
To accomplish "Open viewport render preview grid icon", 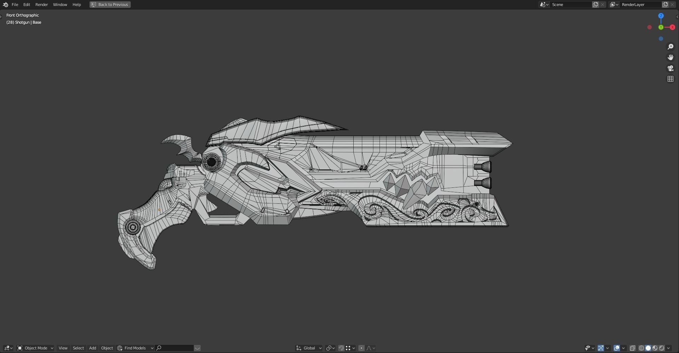I will coord(671,79).
